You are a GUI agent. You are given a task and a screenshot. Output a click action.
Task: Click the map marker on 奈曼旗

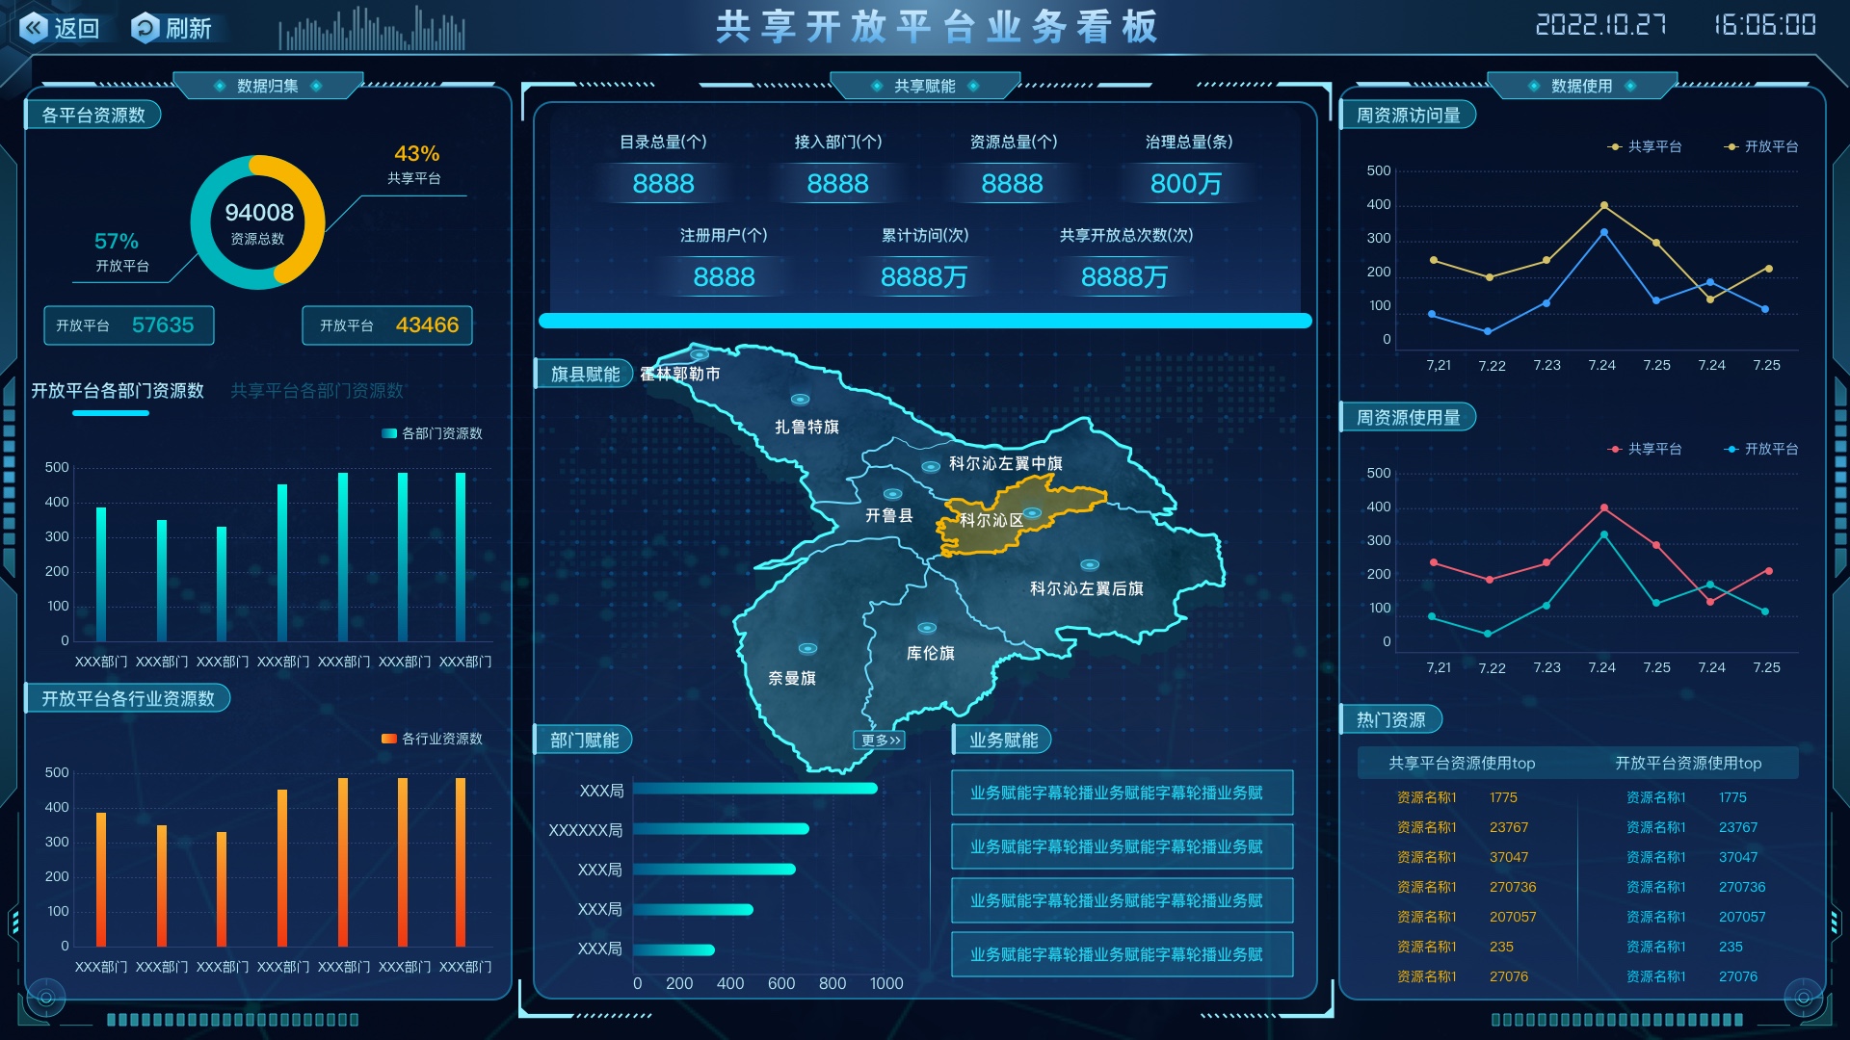[807, 649]
